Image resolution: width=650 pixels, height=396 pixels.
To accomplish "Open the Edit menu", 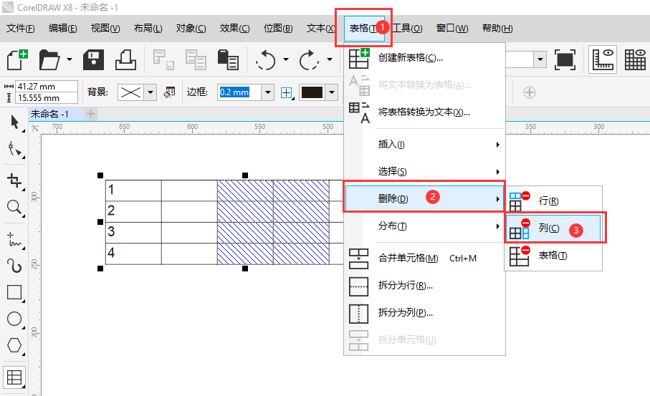I will click(x=62, y=29).
